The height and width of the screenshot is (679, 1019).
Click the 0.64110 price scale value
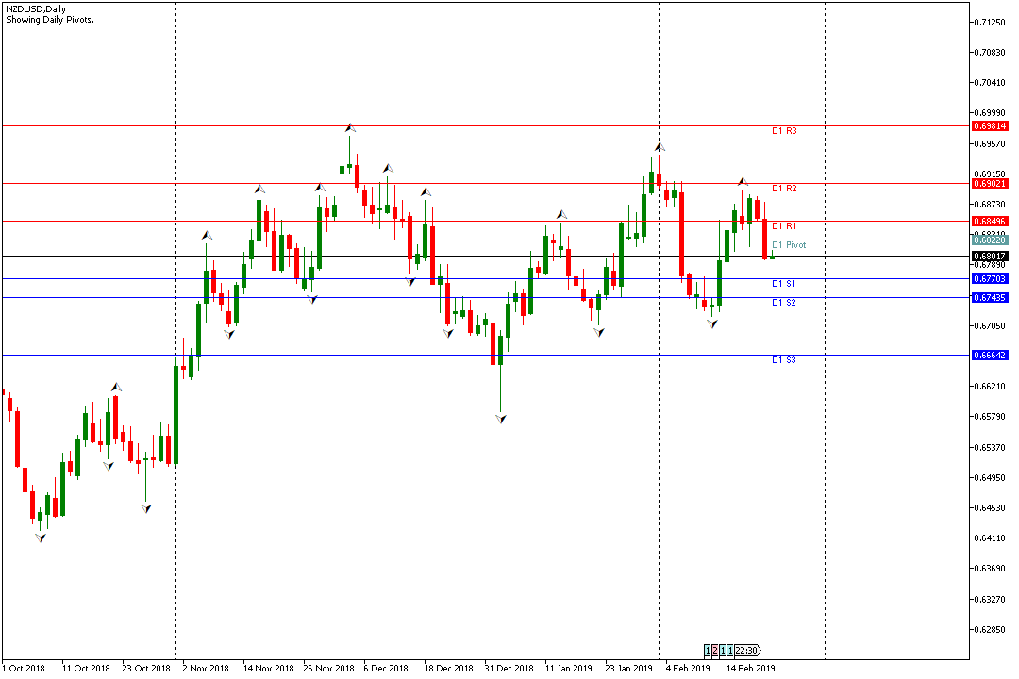[990, 538]
